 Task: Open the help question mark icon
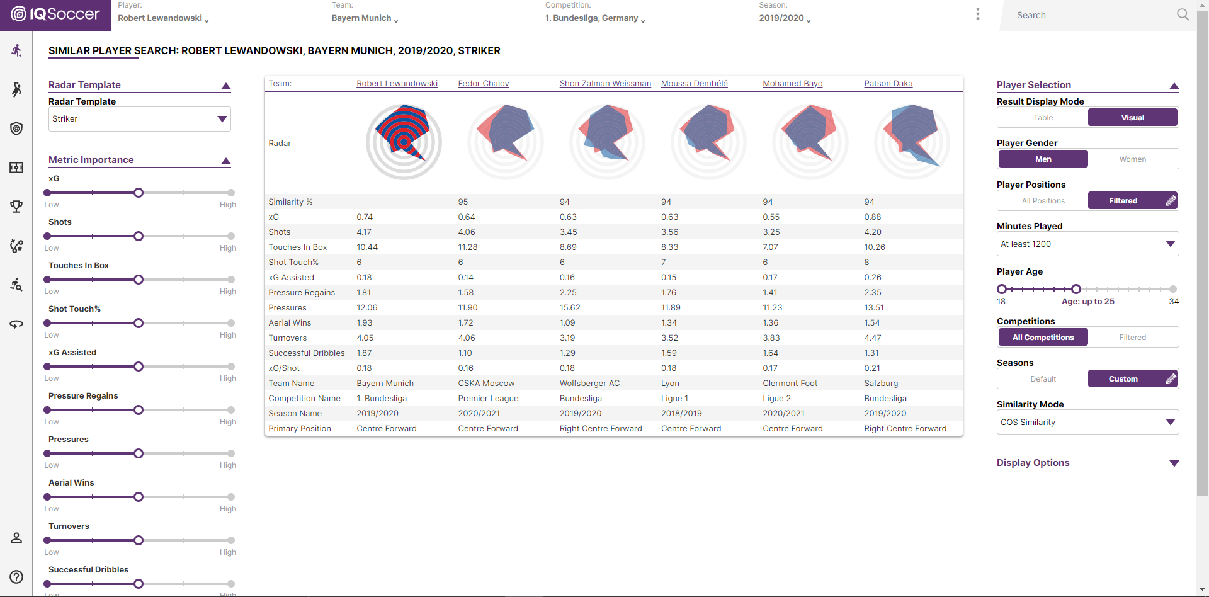click(16, 577)
